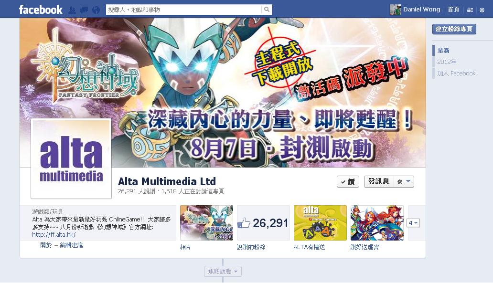
Task: Click the 建立粉絲專頁 button
Action: pyautogui.click(x=454, y=29)
